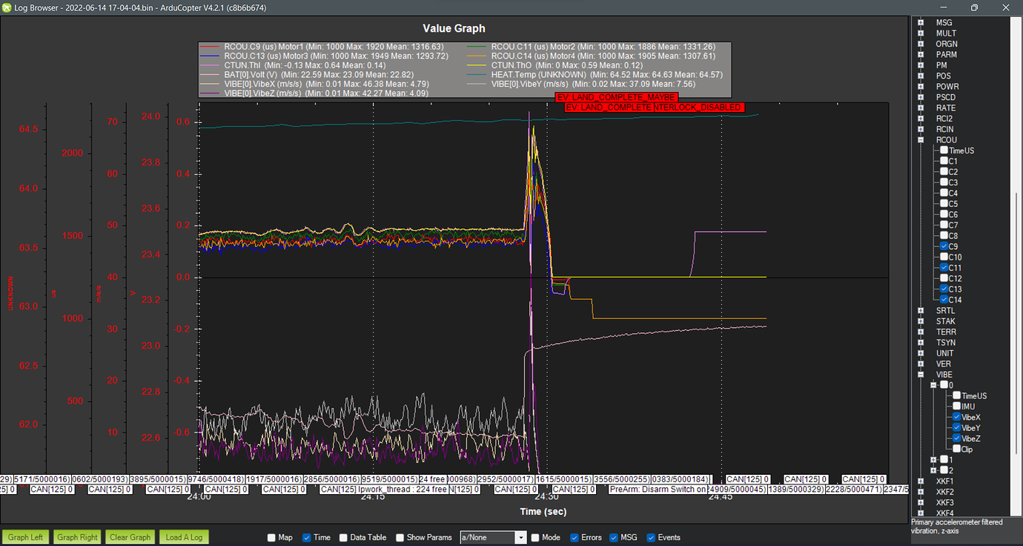Uncheck VibeX under the VIBE branch
Viewport: 1023px width, 546px height.
[955, 417]
